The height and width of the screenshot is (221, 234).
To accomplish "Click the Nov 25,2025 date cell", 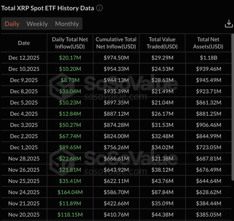I will click(x=24, y=181).
